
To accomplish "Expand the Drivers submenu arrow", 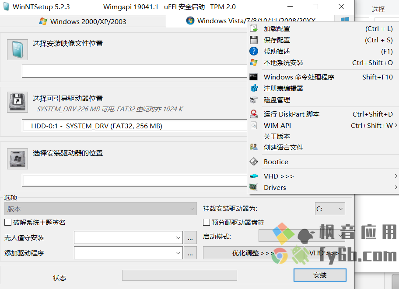I will click(395, 187).
